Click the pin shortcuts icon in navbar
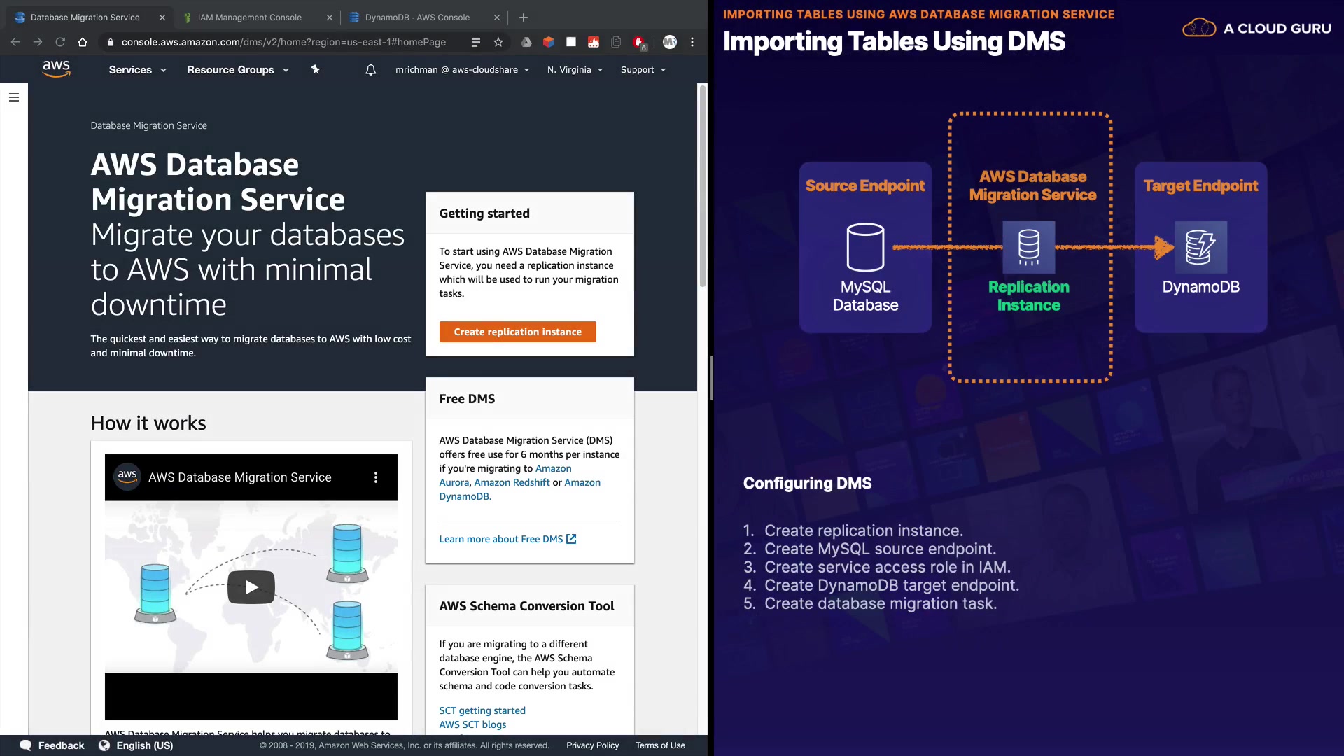Image resolution: width=1344 pixels, height=756 pixels. (x=315, y=69)
